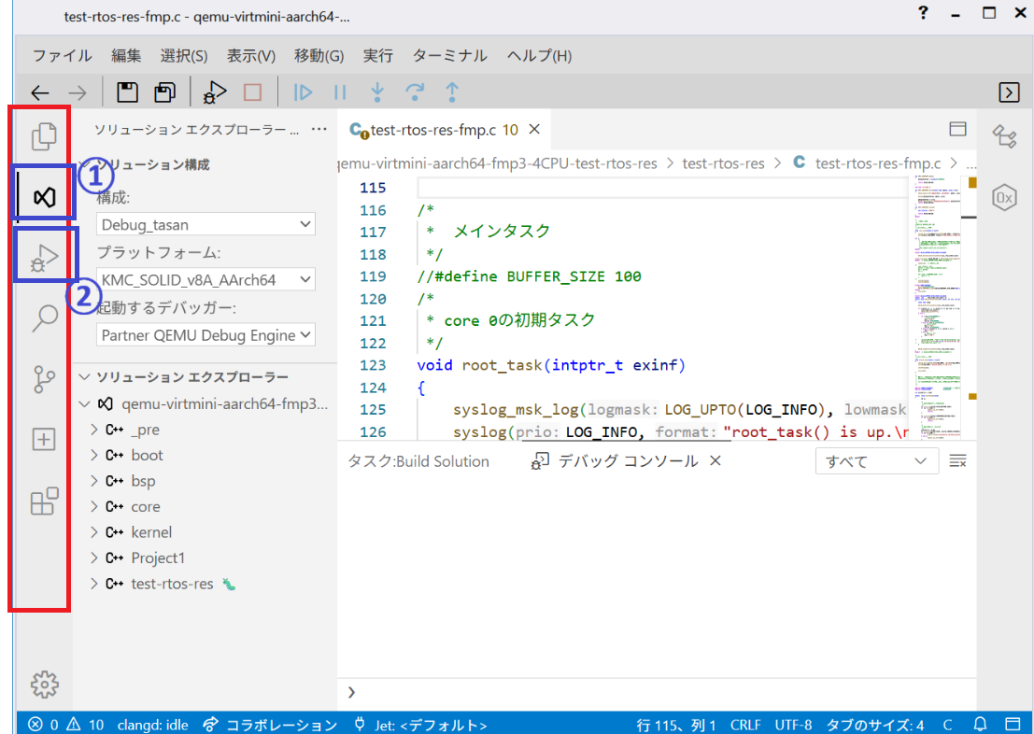Open the Search magnifier in activity bar
The height and width of the screenshot is (734, 1034).
[44, 318]
